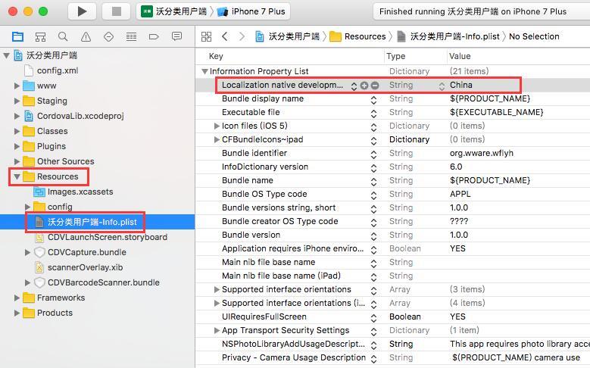Viewport: 590px width, 368px height.
Task: Select the config folder under Resources
Action: [x=60, y=207]
